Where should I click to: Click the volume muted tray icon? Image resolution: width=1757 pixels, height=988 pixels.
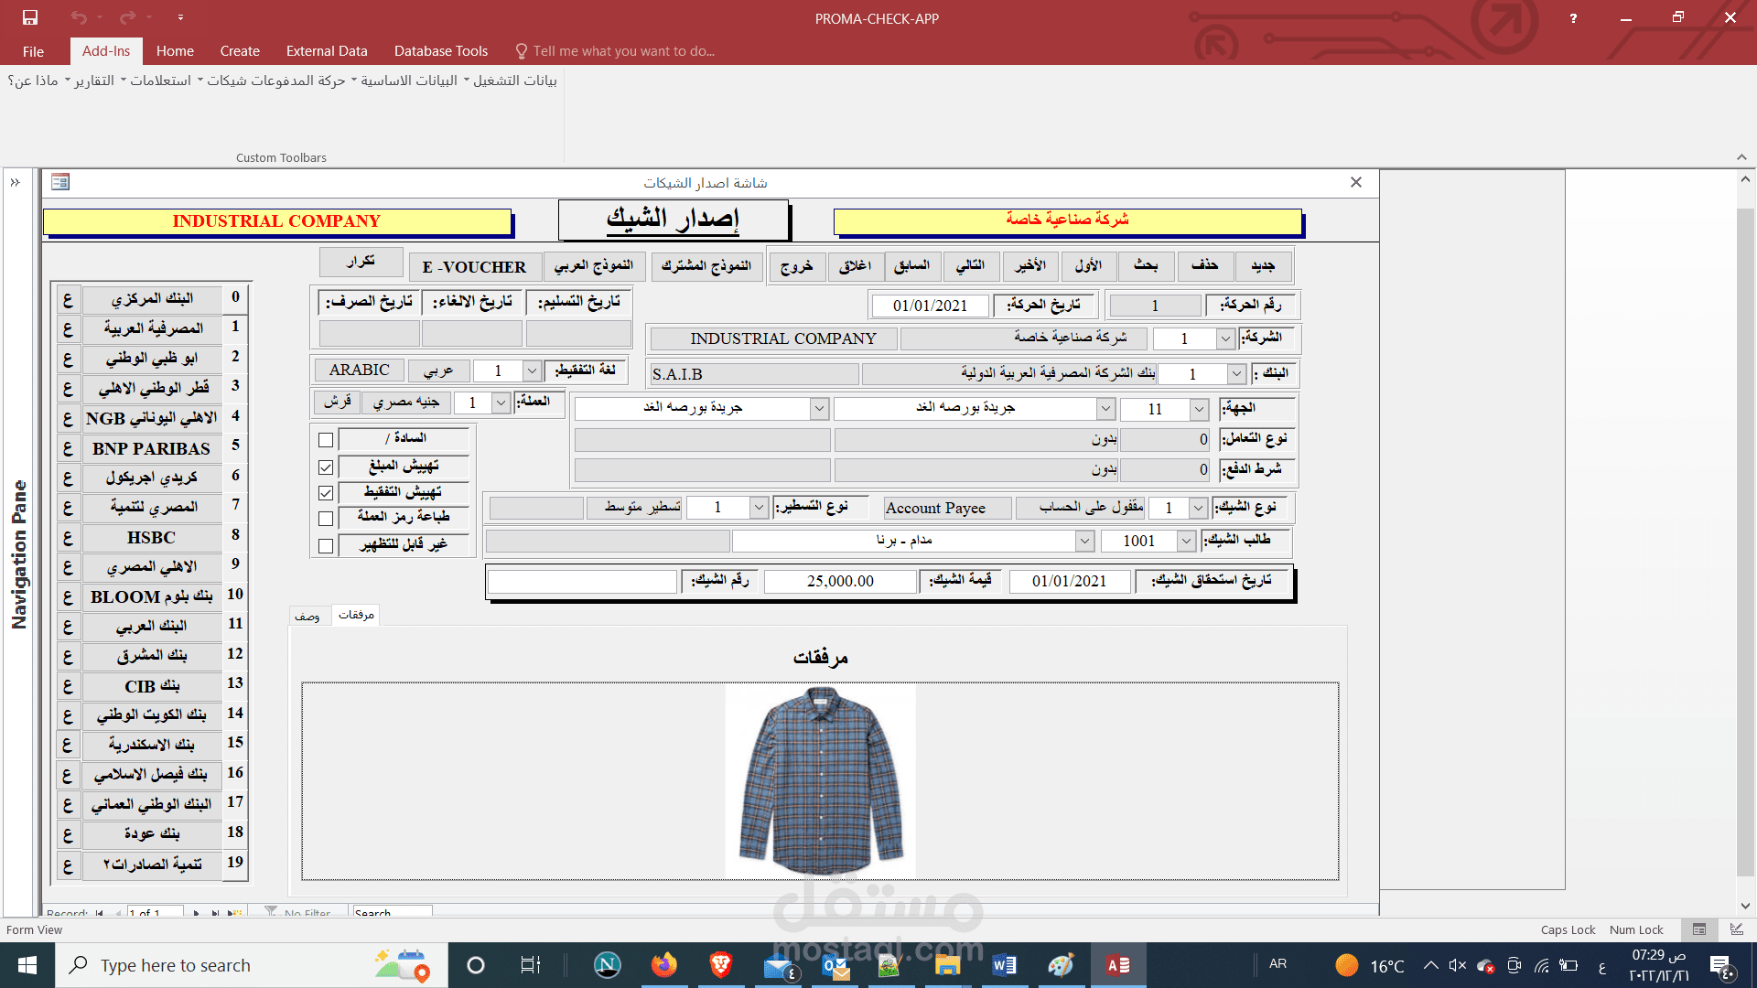point(1458,965)
